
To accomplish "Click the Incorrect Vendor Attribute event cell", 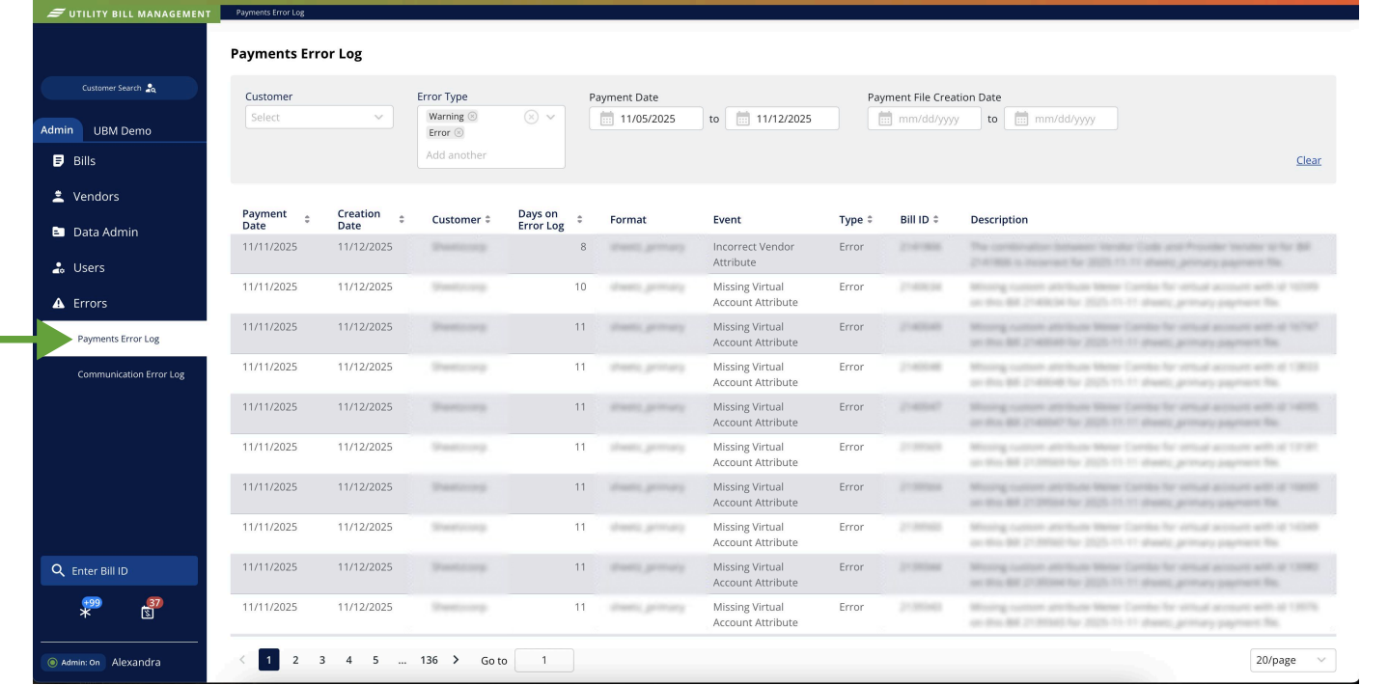I will point(754,254).
